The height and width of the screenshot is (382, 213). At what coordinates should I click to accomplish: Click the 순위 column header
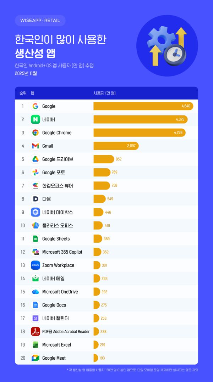(23, 93)
